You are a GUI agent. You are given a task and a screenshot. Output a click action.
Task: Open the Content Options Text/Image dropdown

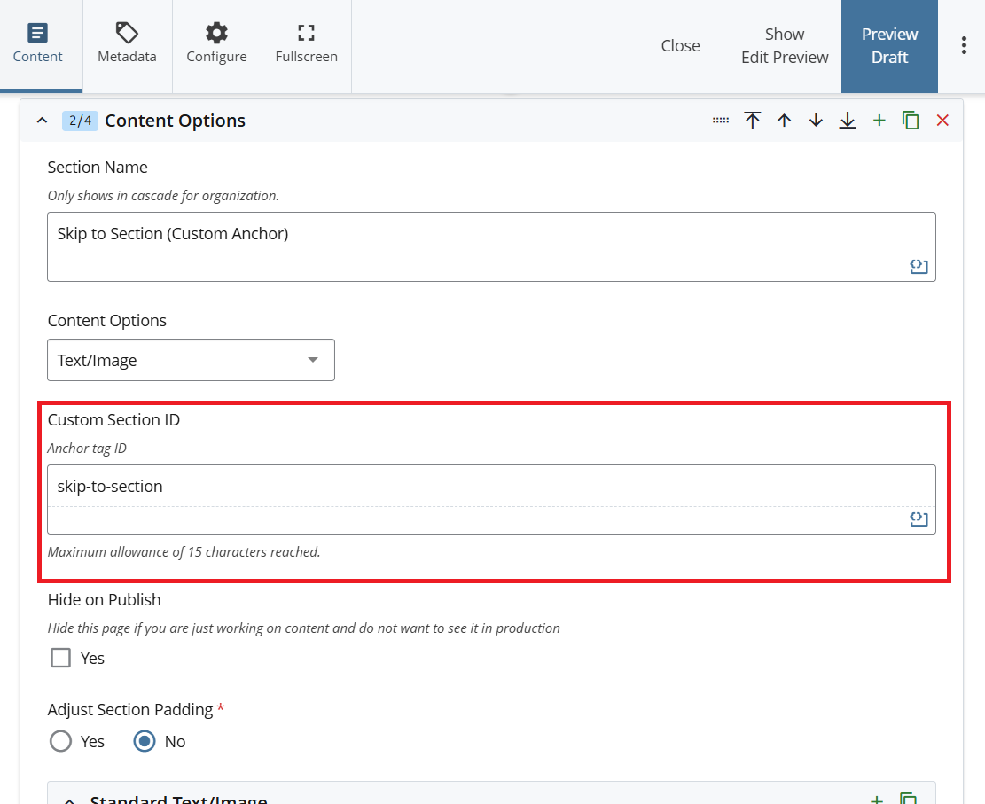click(191, 360)
